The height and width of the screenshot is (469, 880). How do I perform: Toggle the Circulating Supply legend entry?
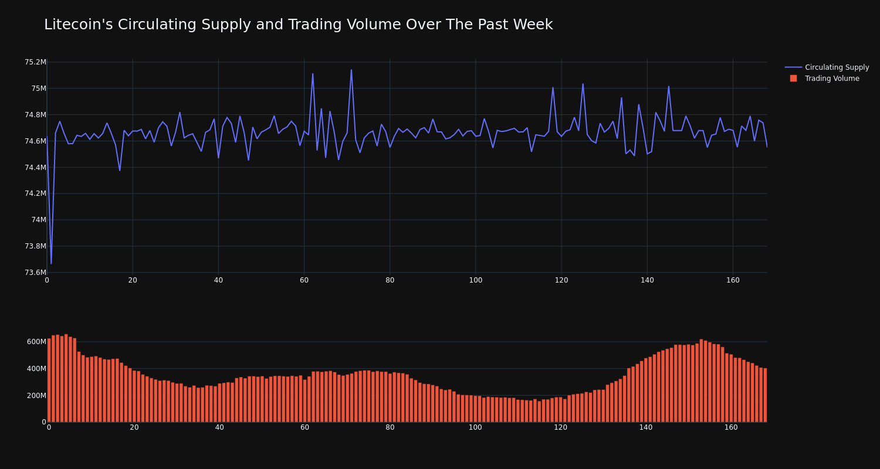[x=827, y=67]
